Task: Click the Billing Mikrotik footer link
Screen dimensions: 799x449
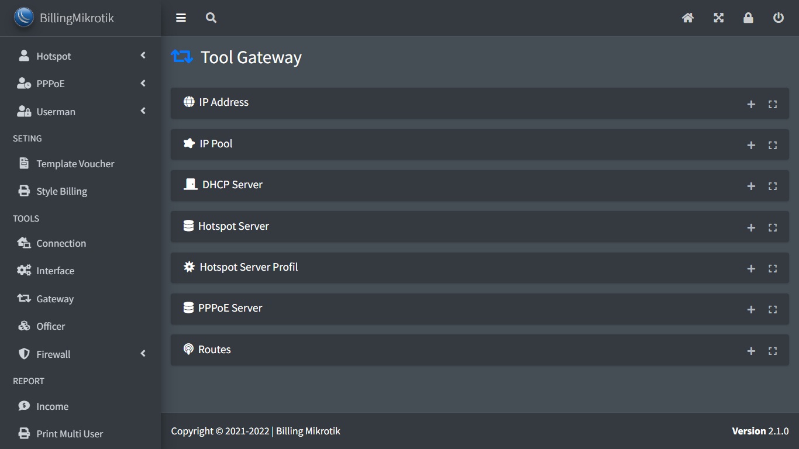Action: tap(308, 431)
